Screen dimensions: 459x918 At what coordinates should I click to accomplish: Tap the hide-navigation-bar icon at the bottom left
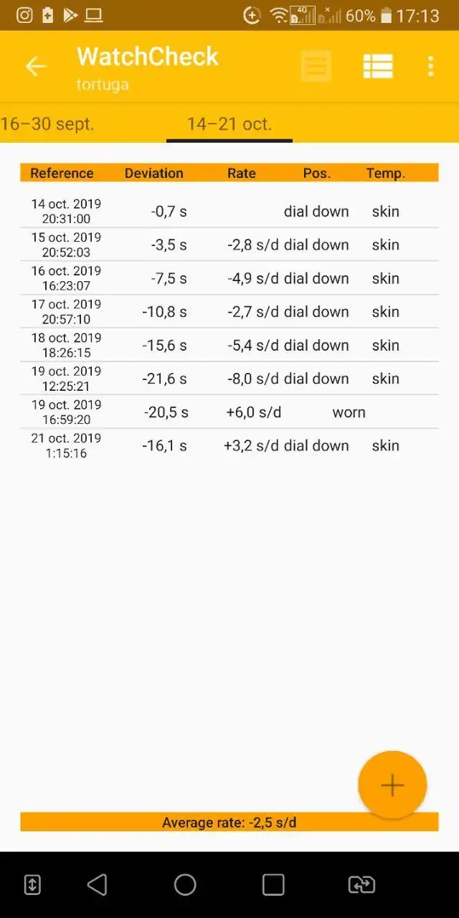click(x=32, y=884)
